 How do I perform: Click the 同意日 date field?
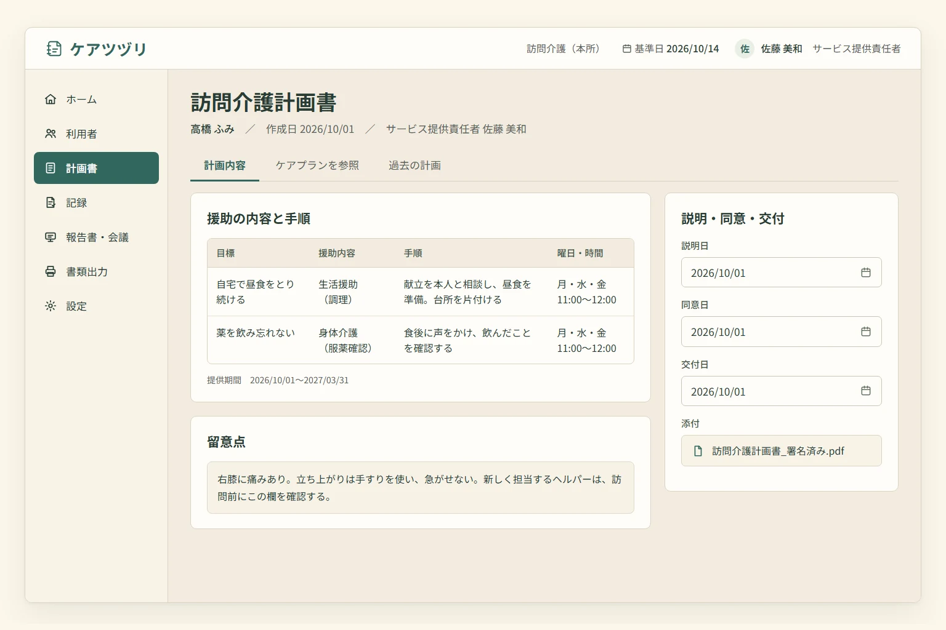click(x=781, y=332)
